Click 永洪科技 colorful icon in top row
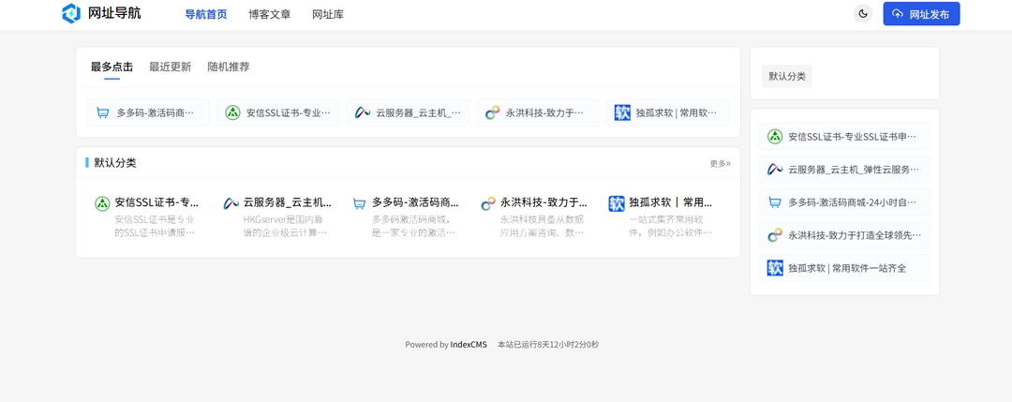Screen dimensions: 1012x402 [492, 113]
